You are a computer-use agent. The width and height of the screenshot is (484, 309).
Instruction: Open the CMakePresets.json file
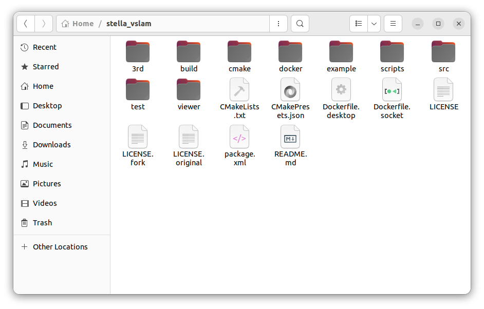coord(290,90)
